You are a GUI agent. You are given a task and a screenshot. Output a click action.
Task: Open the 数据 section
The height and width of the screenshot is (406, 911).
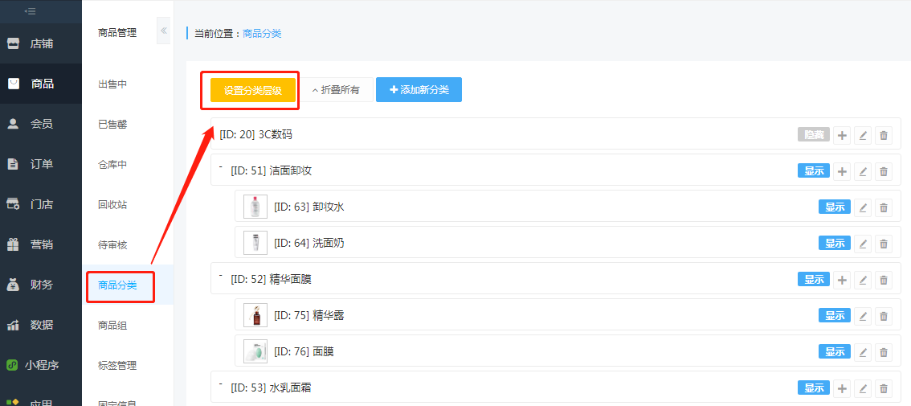pyautogui.click(x=41, y=325)
